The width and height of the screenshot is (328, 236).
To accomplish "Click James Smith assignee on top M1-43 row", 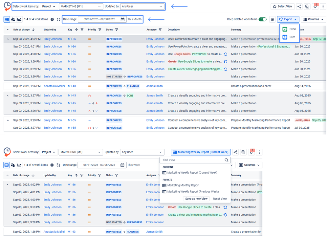I will 154,86.
